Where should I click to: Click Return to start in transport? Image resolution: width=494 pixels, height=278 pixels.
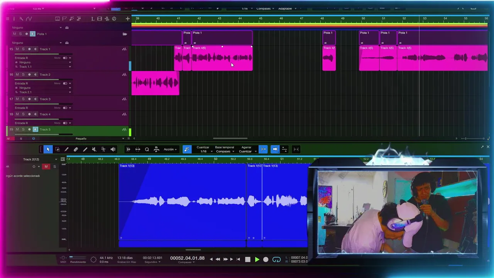click(238, 259)
